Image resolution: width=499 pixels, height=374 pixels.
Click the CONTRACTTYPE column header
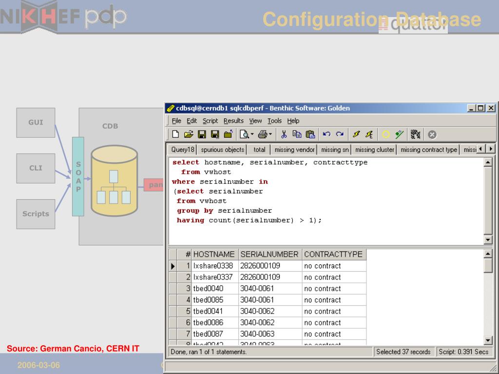(334, 254)
